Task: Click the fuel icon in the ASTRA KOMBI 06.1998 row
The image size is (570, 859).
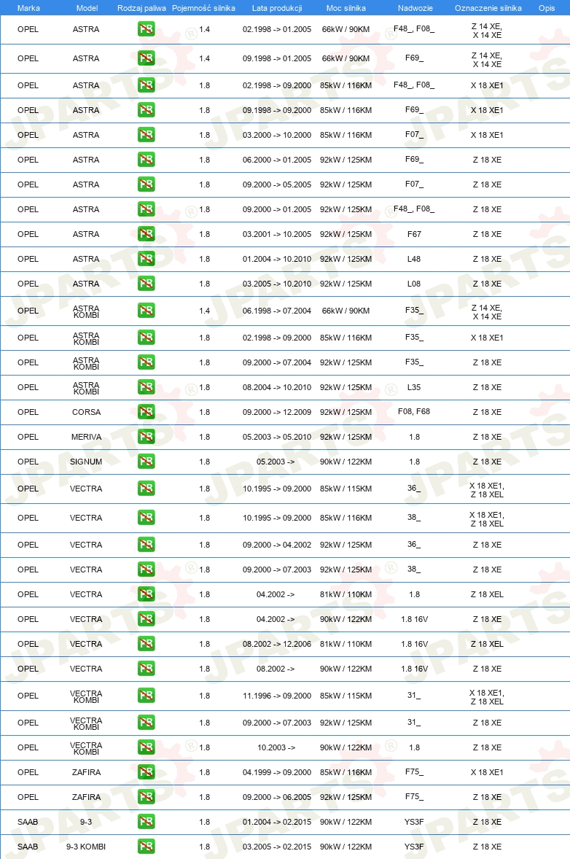Action: click(x=147, y=311)
